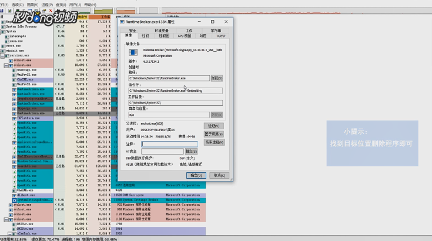Click the 提交更改: 70.47% status entry

click(x=45, y=239)
